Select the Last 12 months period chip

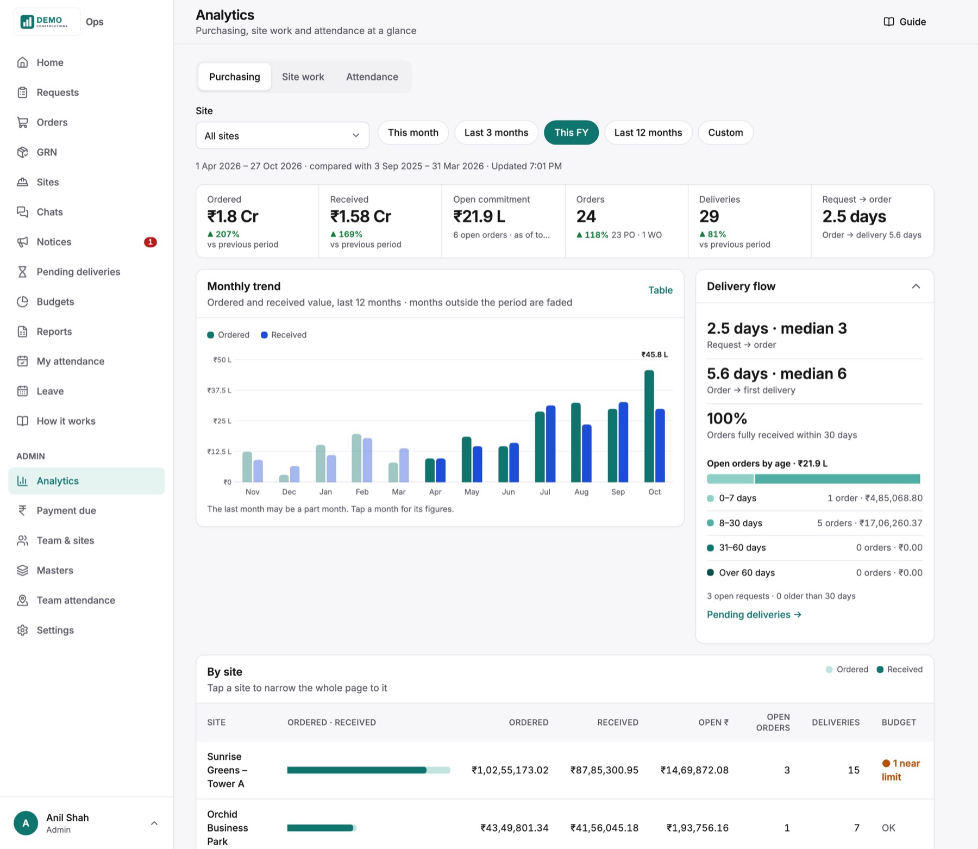tap(648, 133)
